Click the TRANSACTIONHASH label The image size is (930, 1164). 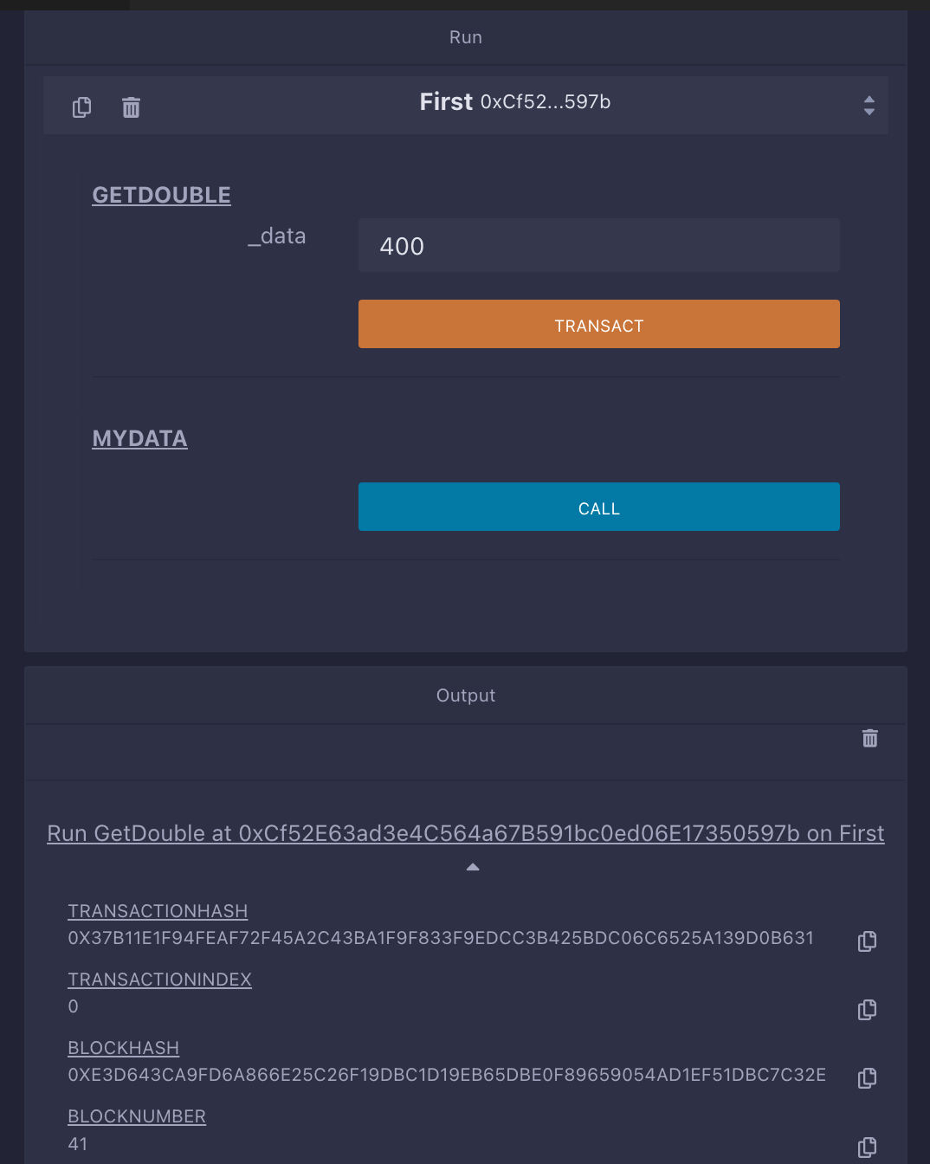158,911
